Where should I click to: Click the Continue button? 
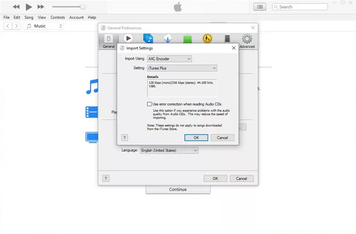tap(178, 190)
